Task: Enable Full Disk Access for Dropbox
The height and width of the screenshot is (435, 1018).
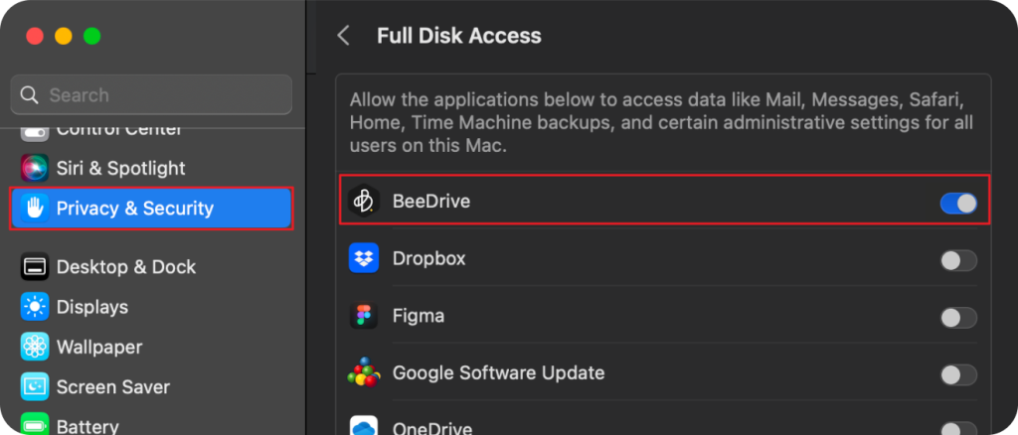Action: (x=958, y=260)
